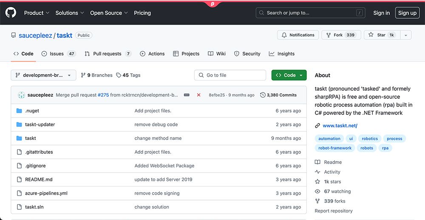
Task: Click the Report repository link
Action: [x=334, y=211]
